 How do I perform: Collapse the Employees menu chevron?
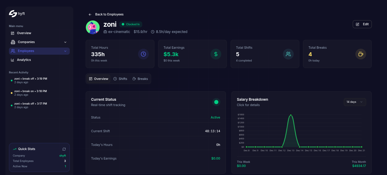65,51
